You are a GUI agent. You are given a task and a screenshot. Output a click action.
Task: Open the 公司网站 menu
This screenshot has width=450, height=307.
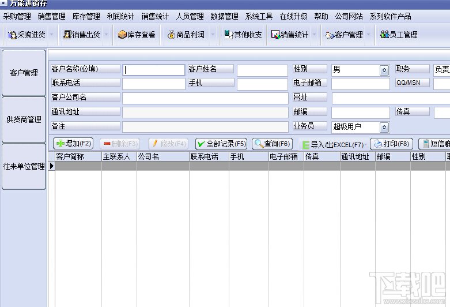point(349,16)
